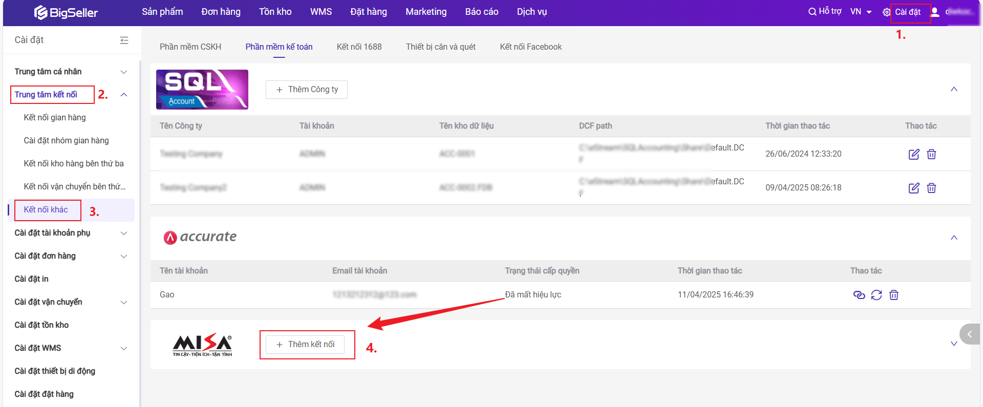
Task: Click the link icon for the Gao account
Action: tap(859, 295)
